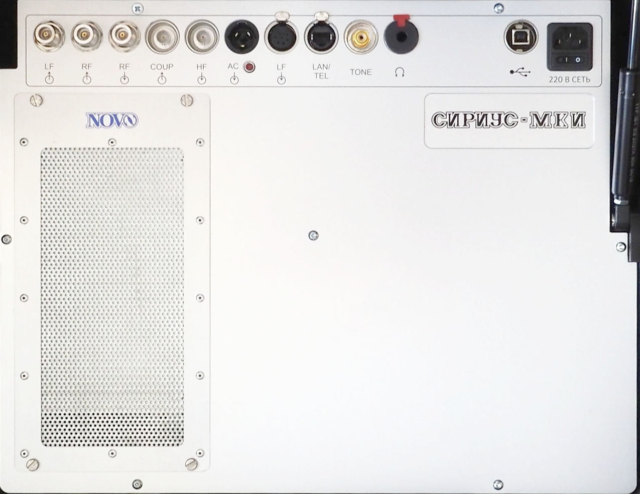The height and width of the screenshot is (494, 640).
Task: Click the headphones symbol label
Action: click(400, 73)
